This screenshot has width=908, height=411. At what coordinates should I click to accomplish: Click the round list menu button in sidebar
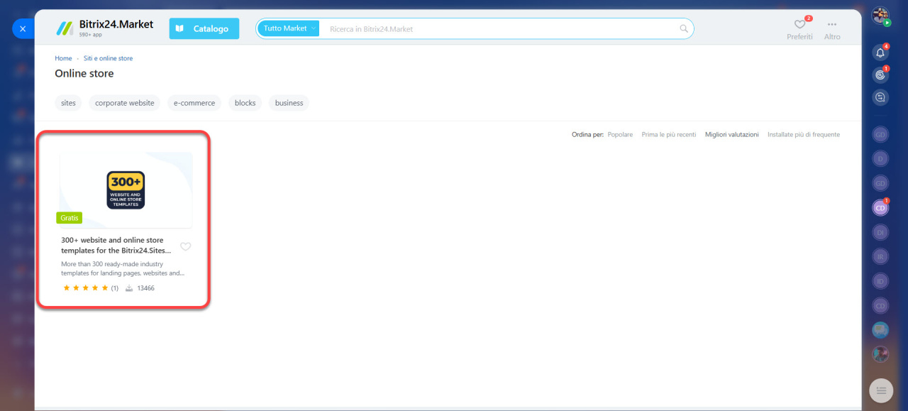(880, 390)
